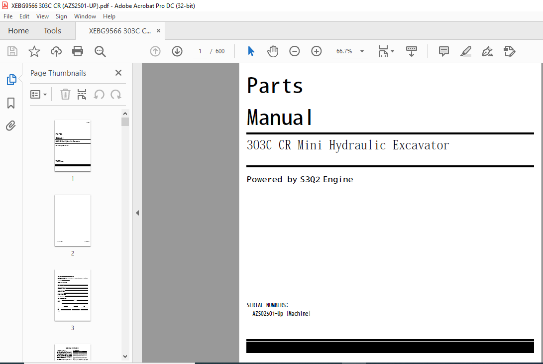Click the thumbnails scrollbar thumb
Image resolution: width=543 pixels, height=364 pixels.
click(x=125, y=122)
